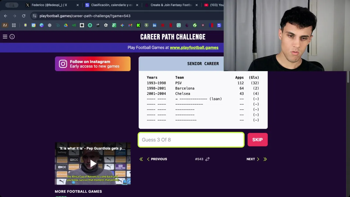Image resolution: width=350 pixels, height=197 pixels.
Task: Click the years 2001–2004 cell
Action: (x=156, y=94)
